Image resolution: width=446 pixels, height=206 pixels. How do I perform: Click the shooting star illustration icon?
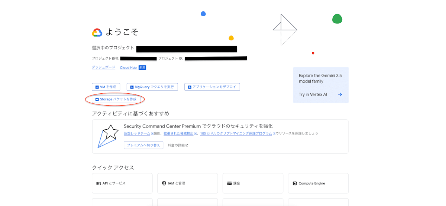[108, 136]
